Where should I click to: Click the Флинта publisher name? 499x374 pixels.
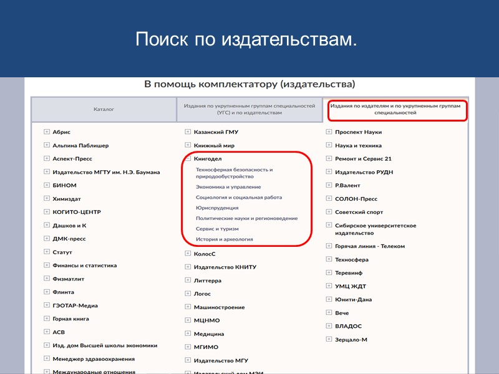click(64, 292)
